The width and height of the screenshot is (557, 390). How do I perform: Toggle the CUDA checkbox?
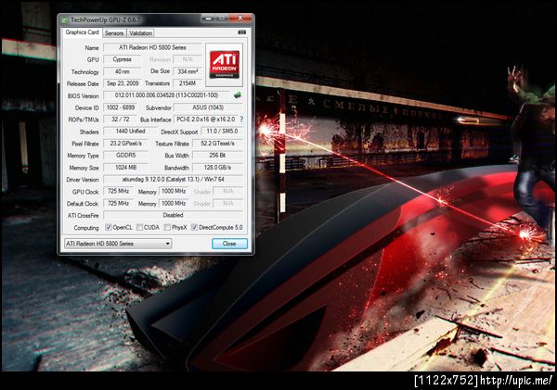coord(139,227)
